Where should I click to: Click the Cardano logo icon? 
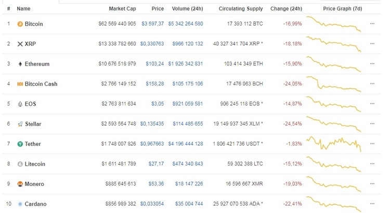click(20, 204)
